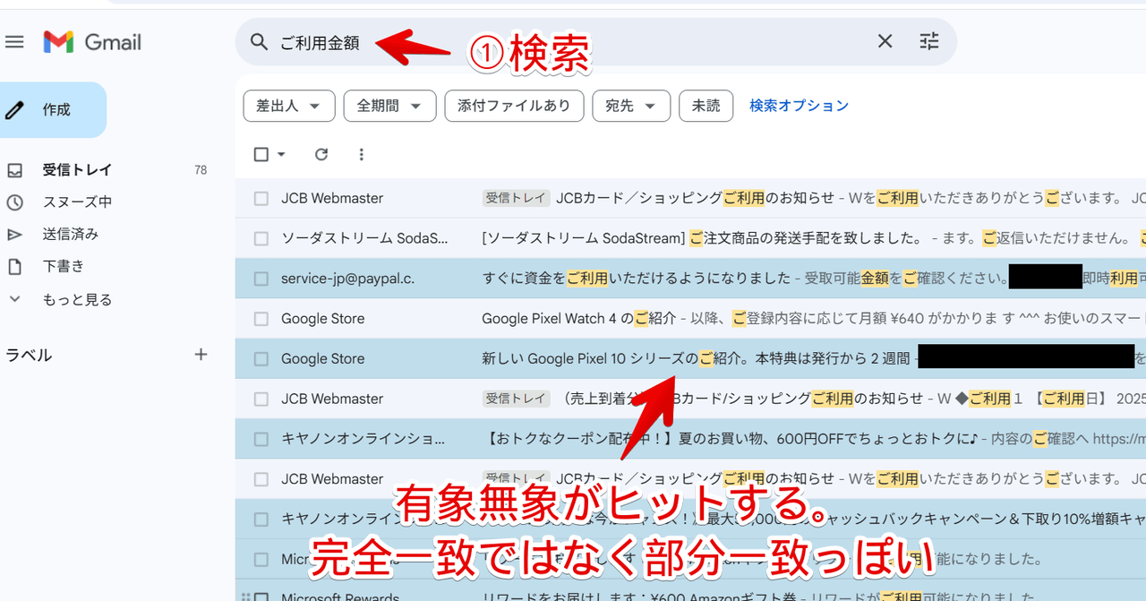This screenshot has height=601, width=1146.
Task: Click the ラベル section heading
Action: click(x=29, y=355)
